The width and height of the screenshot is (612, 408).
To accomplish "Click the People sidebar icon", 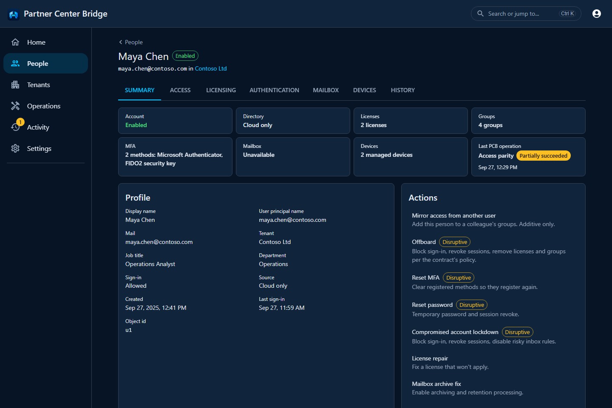I will [15, 63].
